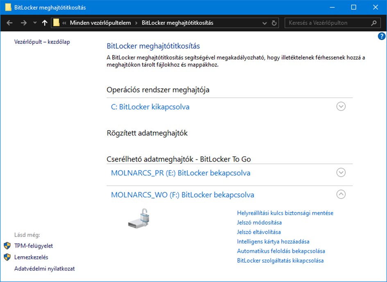
Task: Choose 'Intelligens kártya hozzáadása'
Action: [273, 241]
